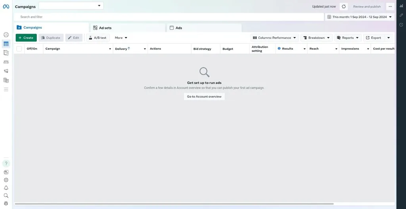Open settings gear icon in sidebar

[6, 180]
